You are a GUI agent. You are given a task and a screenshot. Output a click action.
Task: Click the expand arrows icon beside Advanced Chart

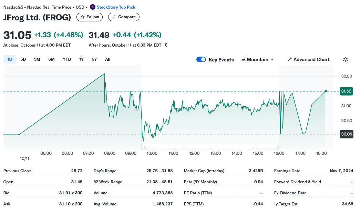coord(289,59)
